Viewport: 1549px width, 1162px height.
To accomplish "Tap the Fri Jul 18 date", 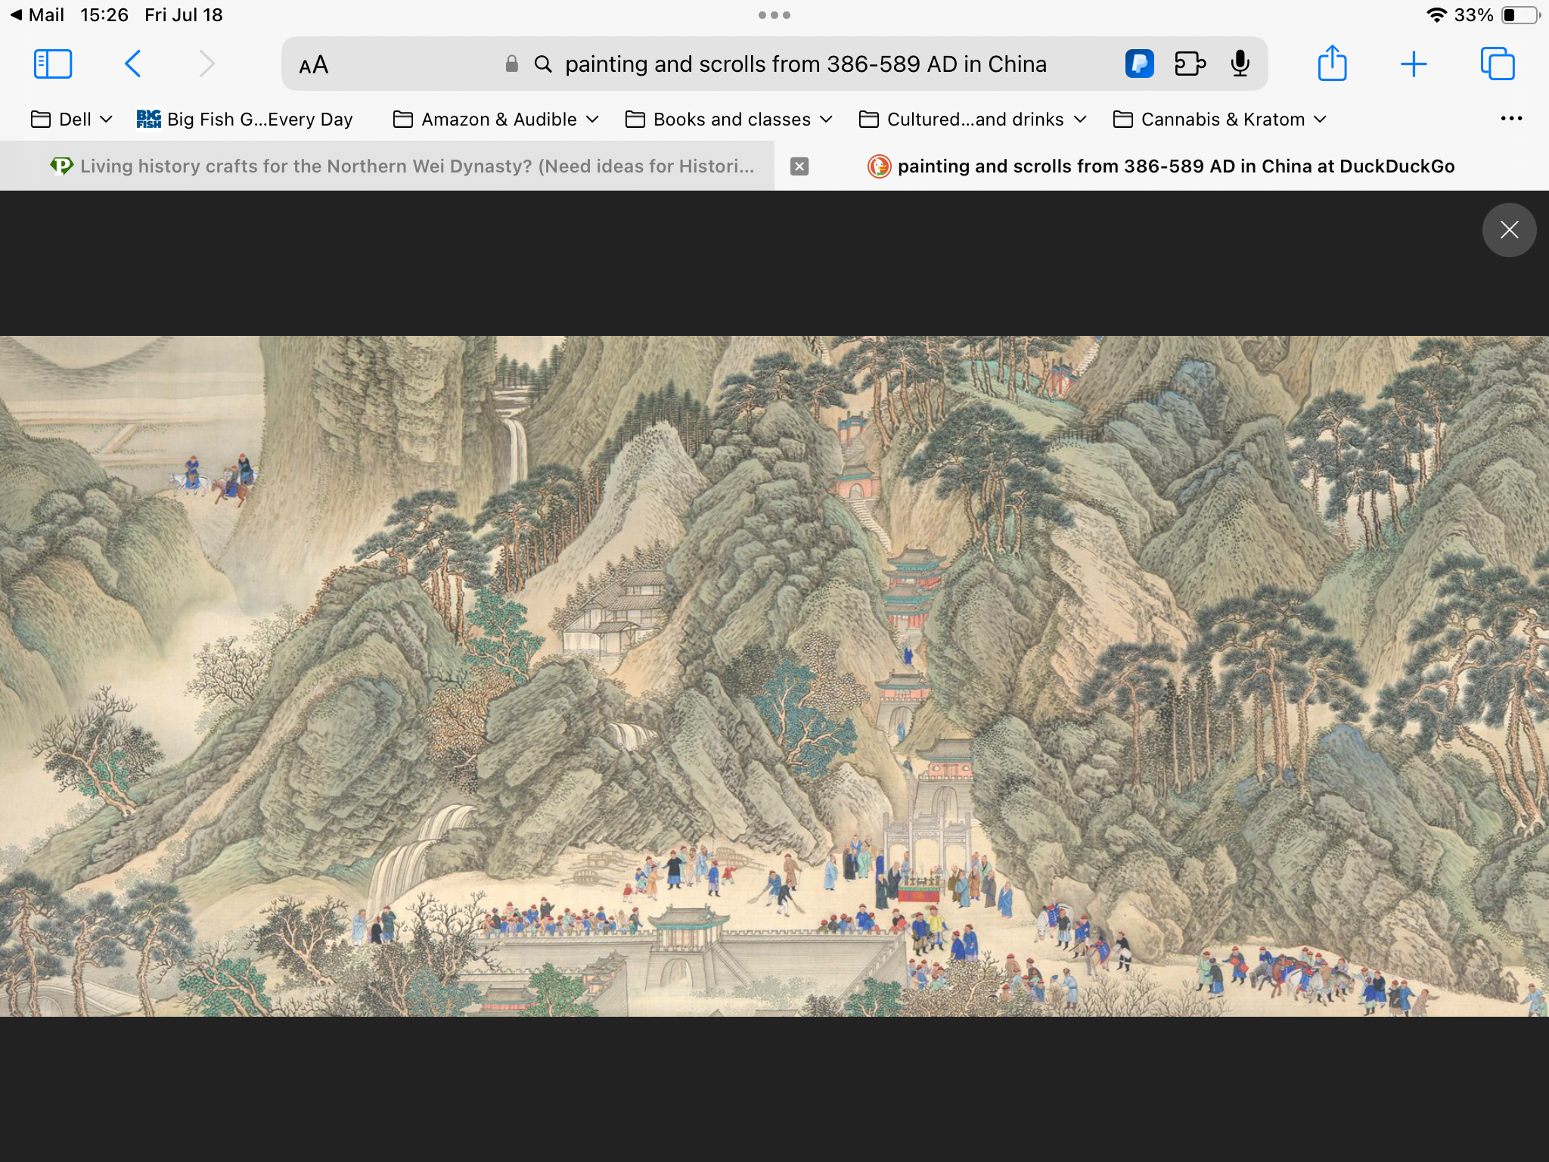I will tap(183, 15).
